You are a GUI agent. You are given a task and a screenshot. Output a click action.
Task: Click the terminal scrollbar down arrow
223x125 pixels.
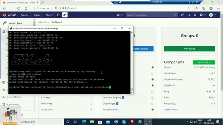[x=132, y=92]
